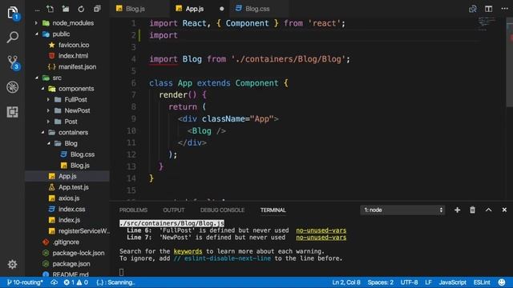The image size is (513, 288).
Task: Click New File icon in explorer header
Action: 50,9
